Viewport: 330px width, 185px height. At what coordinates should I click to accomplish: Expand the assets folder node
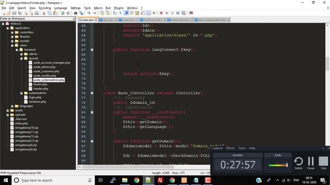[x=8, y=110]
